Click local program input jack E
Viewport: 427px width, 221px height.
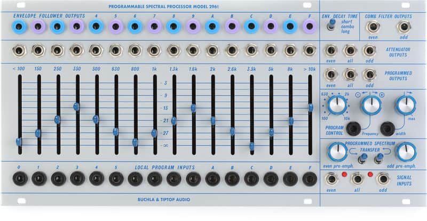point(290,179)
